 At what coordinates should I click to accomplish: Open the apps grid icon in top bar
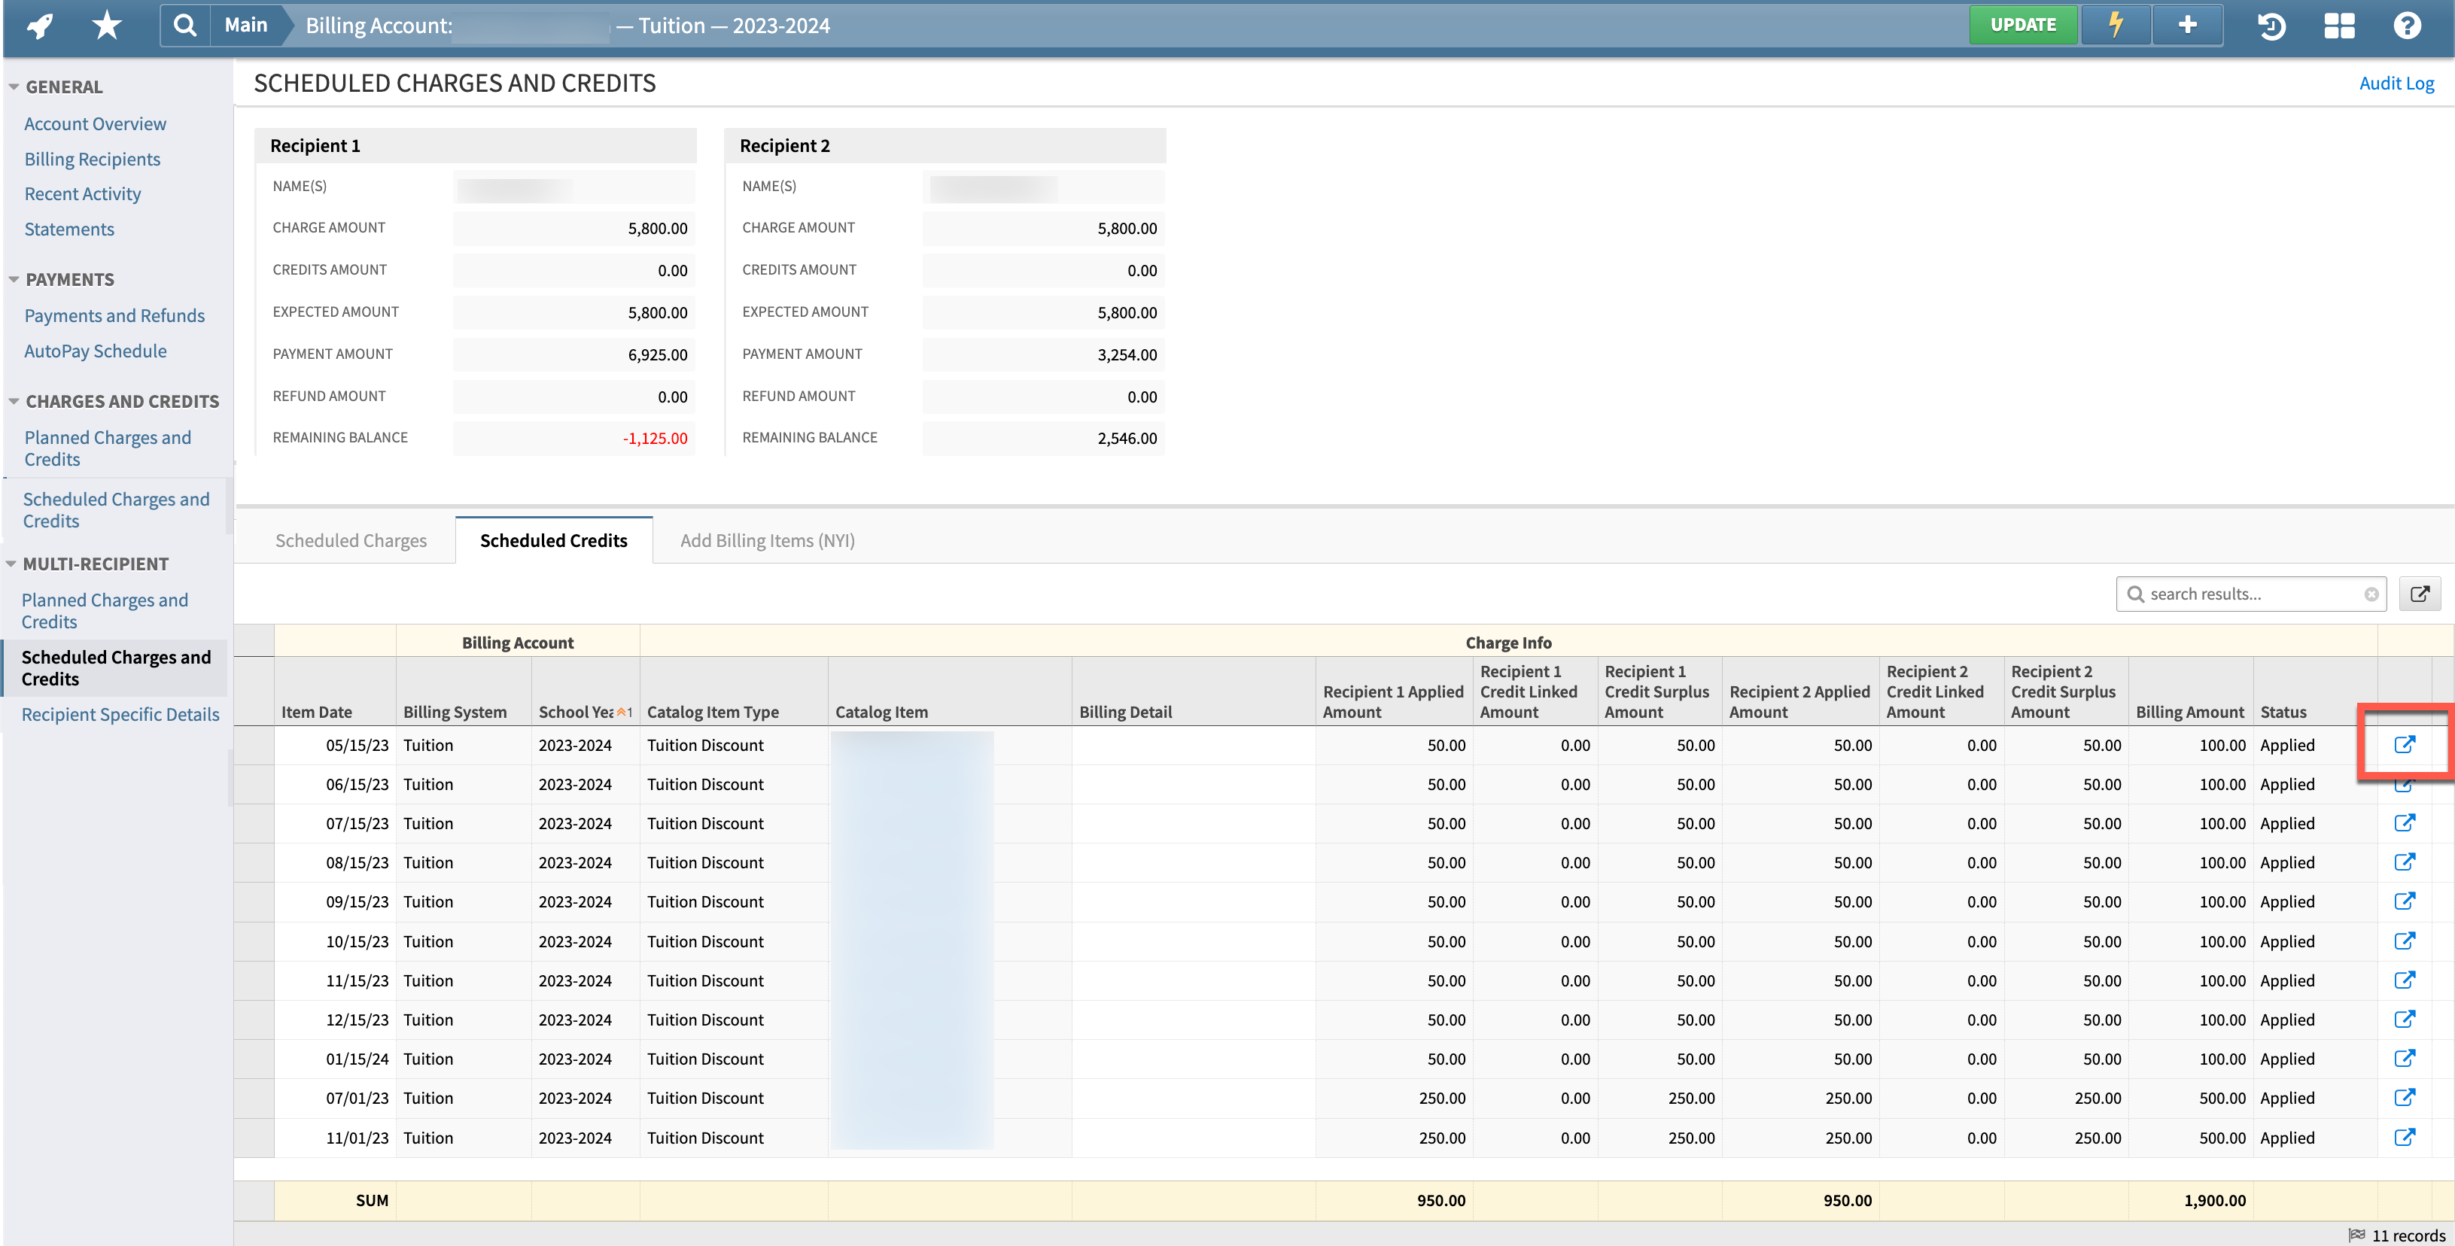tap(2340, 26)
